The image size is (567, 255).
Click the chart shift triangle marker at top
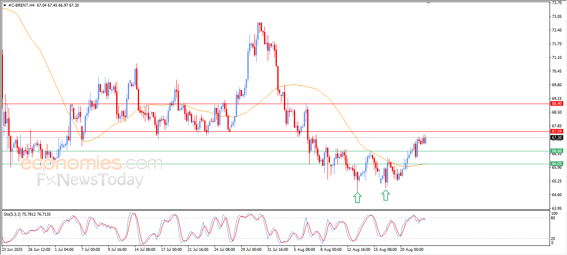(x=429, y=3)
